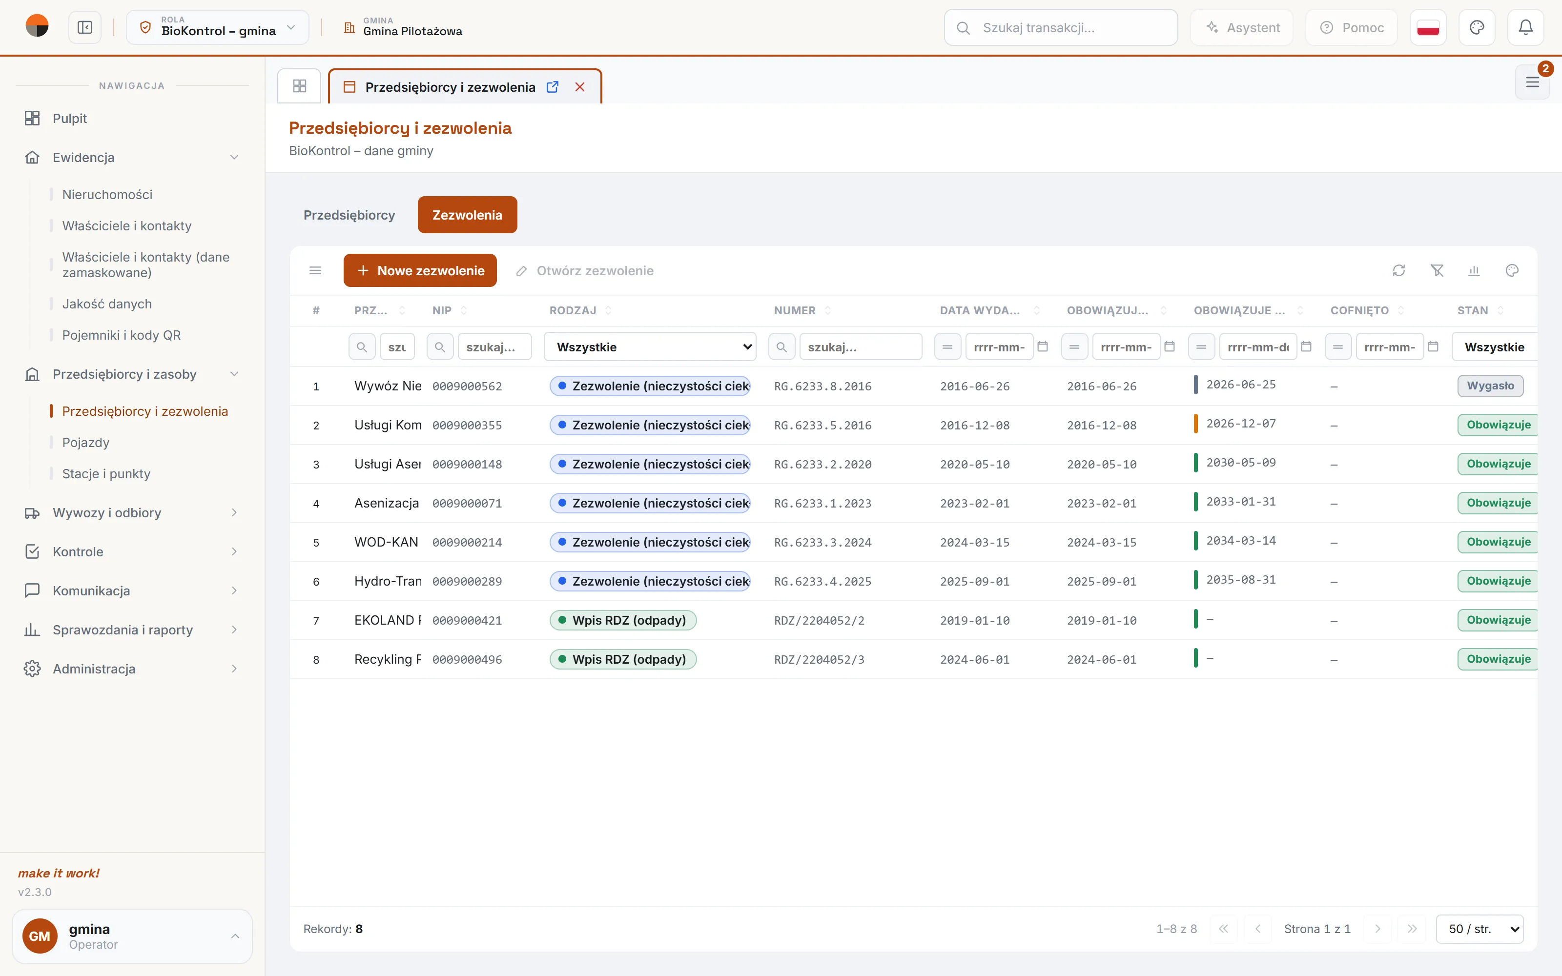The width and height of the screenshot is (1562, 976).
Task: Collapse the sidebar with the panel toggle icon
Action: pyautogui.click(x=84, y=28)
